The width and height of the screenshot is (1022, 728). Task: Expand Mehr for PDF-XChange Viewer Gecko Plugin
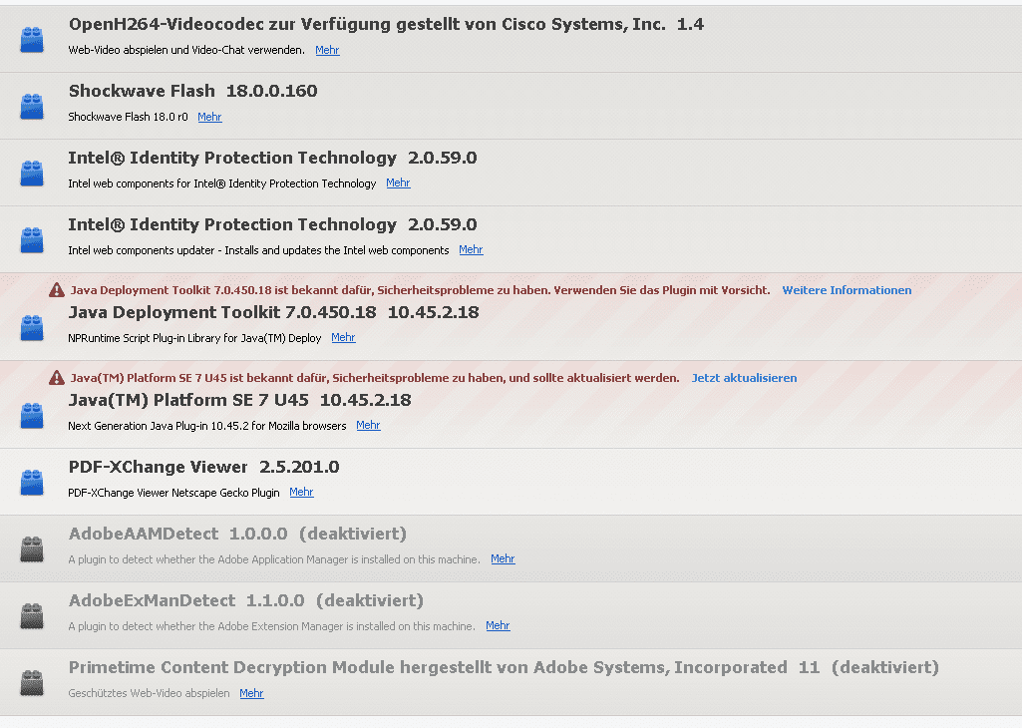click(301, 492)
